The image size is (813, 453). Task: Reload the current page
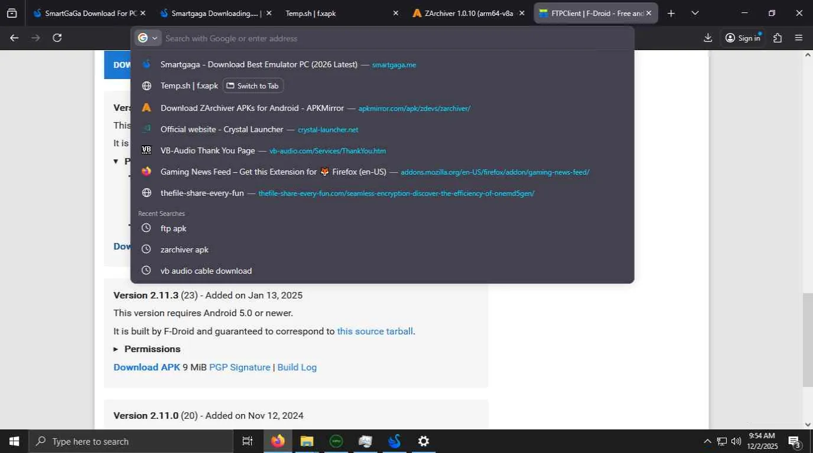57,38
